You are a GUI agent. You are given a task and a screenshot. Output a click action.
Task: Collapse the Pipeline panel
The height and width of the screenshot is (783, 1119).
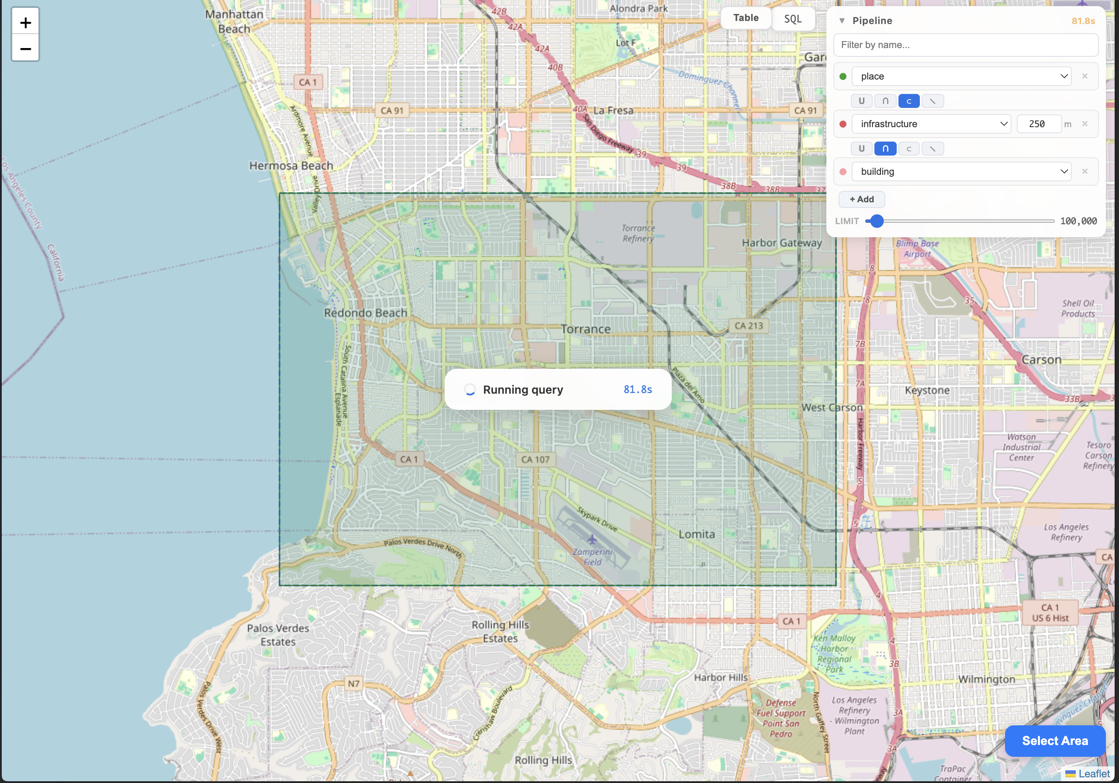click(x=842, y=21)
